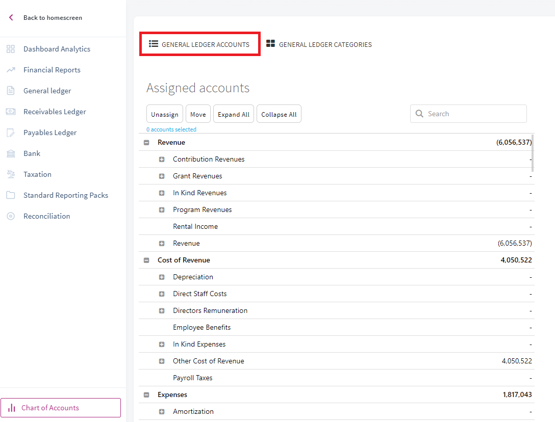Click the 0 accounts selected link

click(x=171, y=129)
